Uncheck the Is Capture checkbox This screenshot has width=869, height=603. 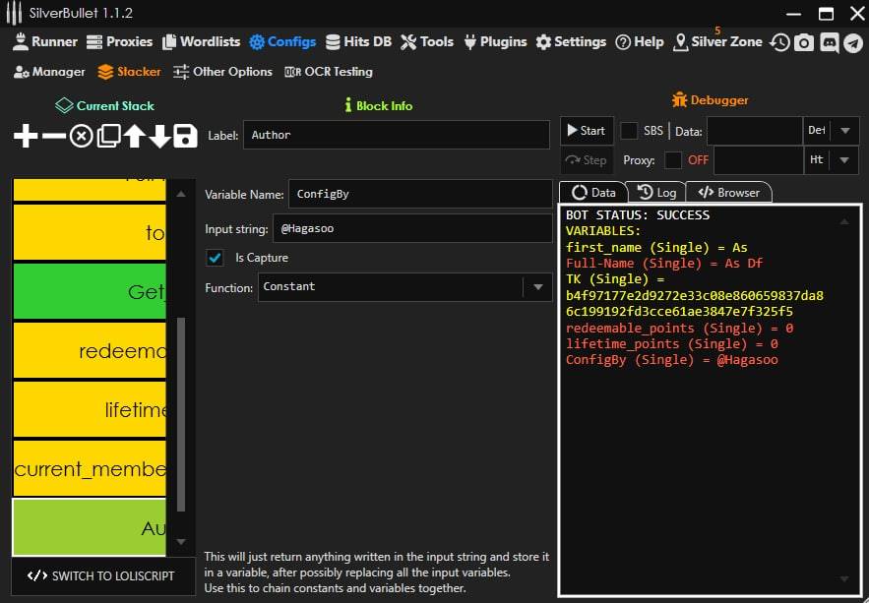[215, 258]
